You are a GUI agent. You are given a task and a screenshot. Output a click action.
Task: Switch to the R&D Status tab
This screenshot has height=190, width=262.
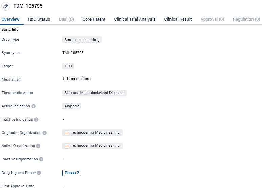(39, 19)
